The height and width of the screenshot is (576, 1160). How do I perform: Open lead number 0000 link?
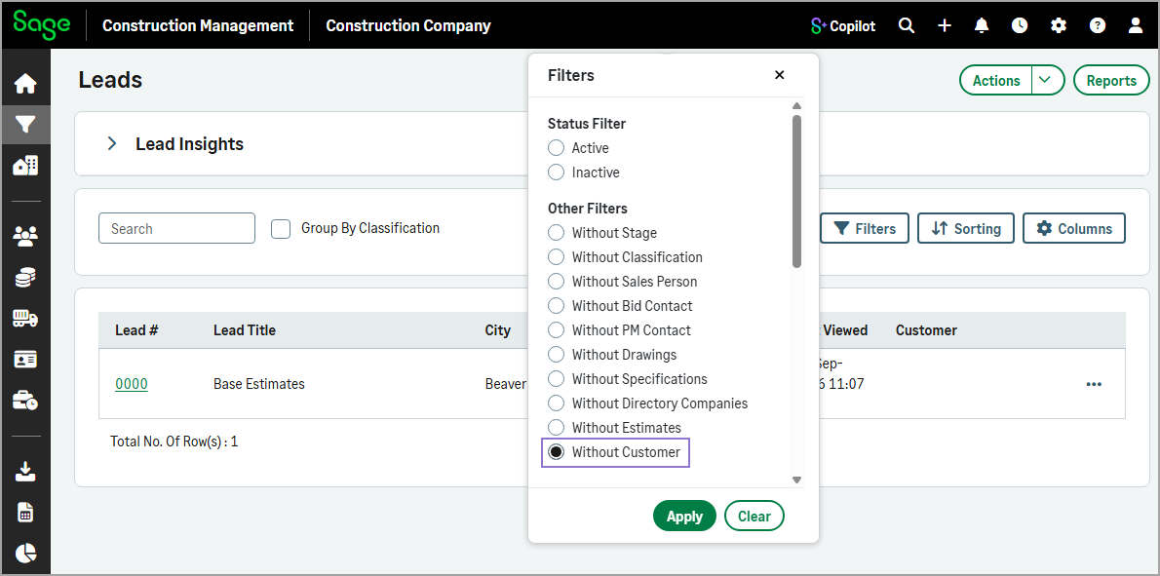[x=132, y=384]
